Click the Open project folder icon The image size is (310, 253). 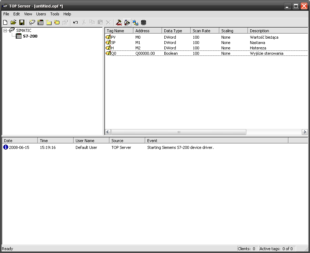13,22
